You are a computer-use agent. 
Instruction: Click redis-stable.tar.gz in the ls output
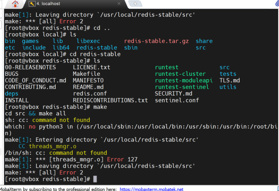point(156,41)
